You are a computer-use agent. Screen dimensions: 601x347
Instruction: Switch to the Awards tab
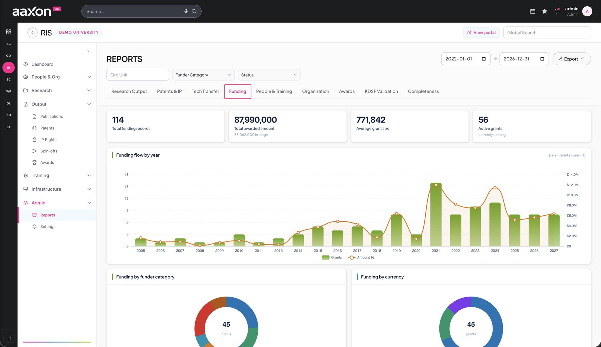[x=347, y=92]
